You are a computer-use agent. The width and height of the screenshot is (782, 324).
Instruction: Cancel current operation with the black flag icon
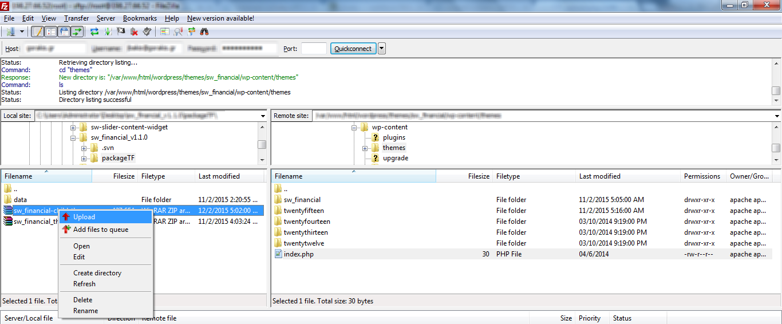coord(121,31)
